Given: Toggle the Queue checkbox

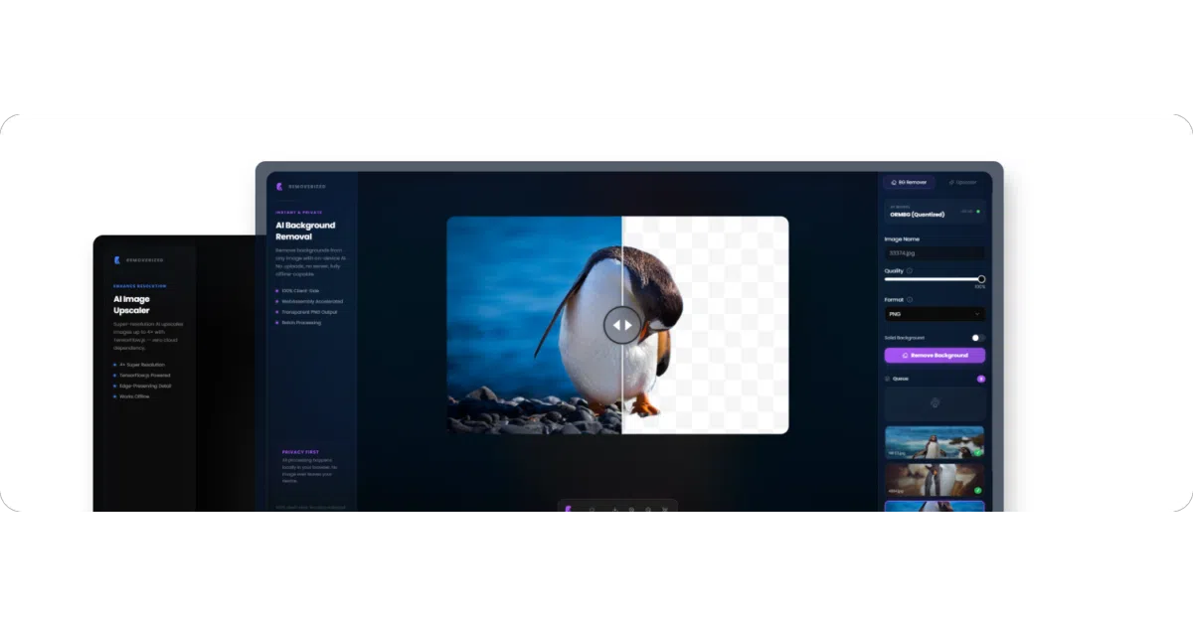Looking at the screenshot, I should [887, 379].
